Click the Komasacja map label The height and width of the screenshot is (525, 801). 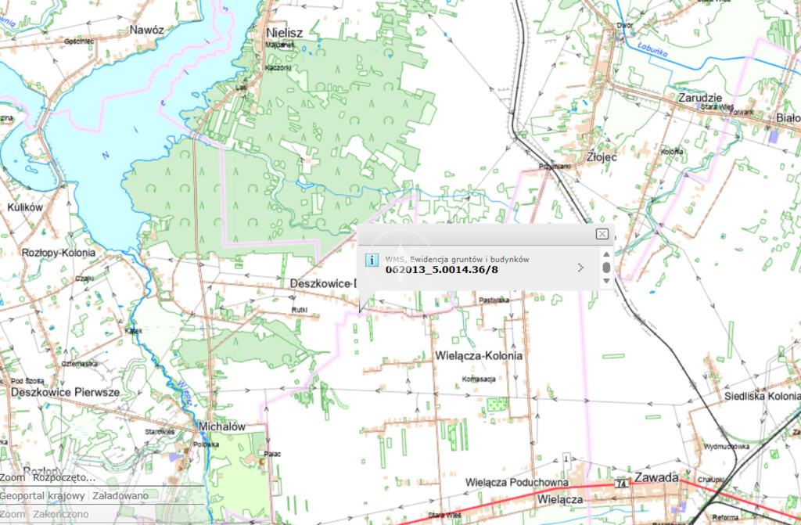tap(479, 379)
